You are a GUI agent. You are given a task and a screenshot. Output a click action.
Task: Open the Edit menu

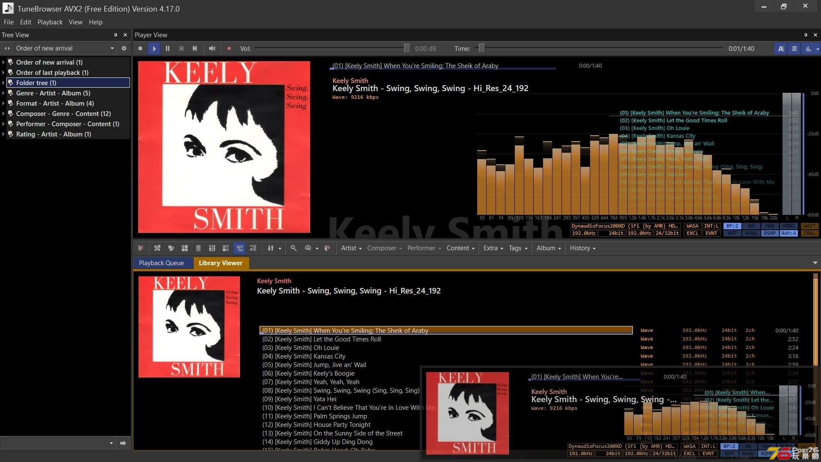[26, 22]
